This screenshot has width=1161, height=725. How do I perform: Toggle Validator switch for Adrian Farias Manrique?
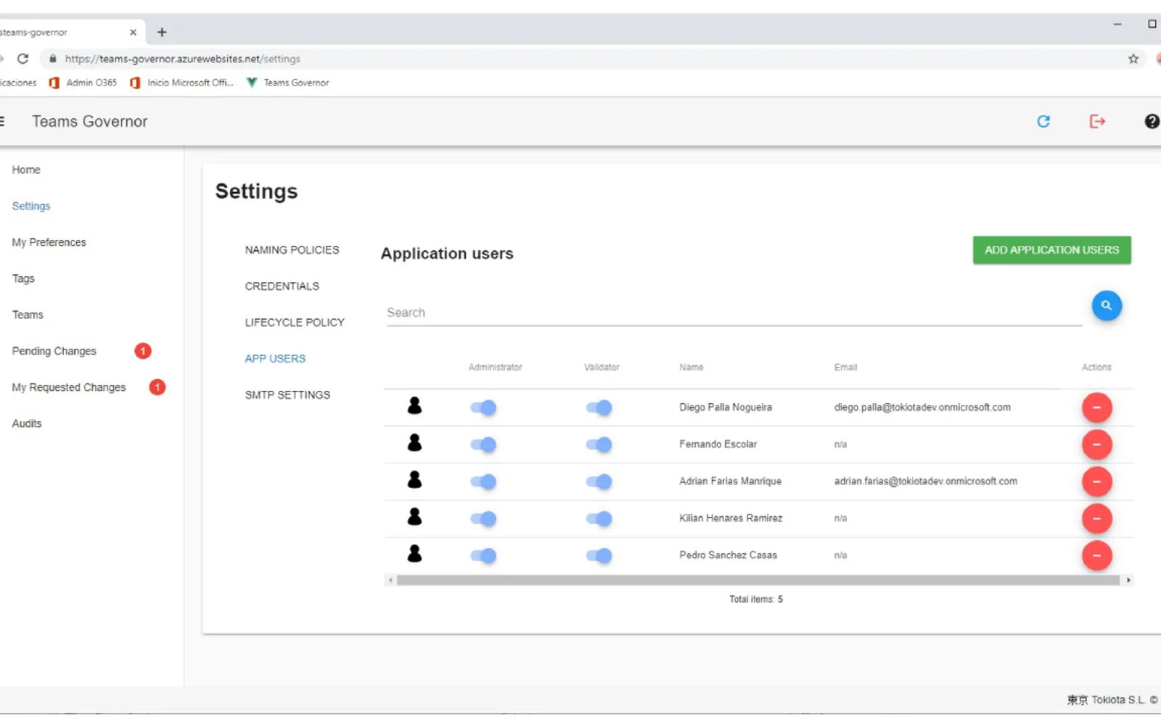(599, 481)
